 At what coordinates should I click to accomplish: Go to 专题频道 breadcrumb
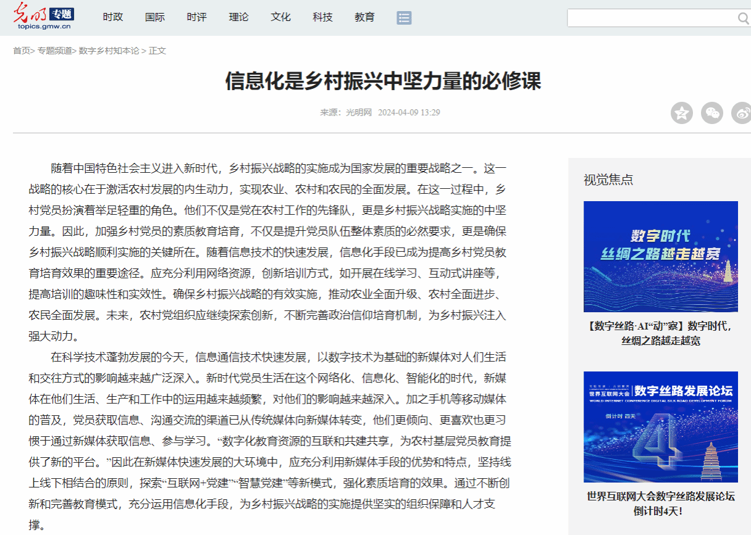[54, 51]
